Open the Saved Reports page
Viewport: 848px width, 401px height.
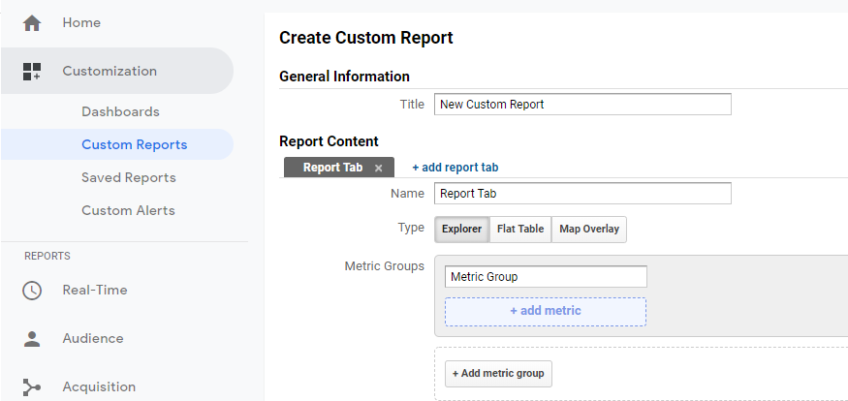coord(129,177)
